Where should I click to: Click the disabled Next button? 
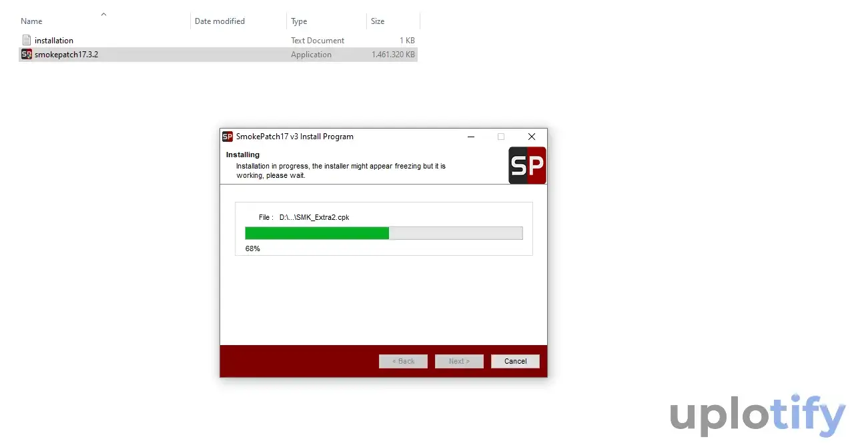pyautogui.click(x=459, y=361)
